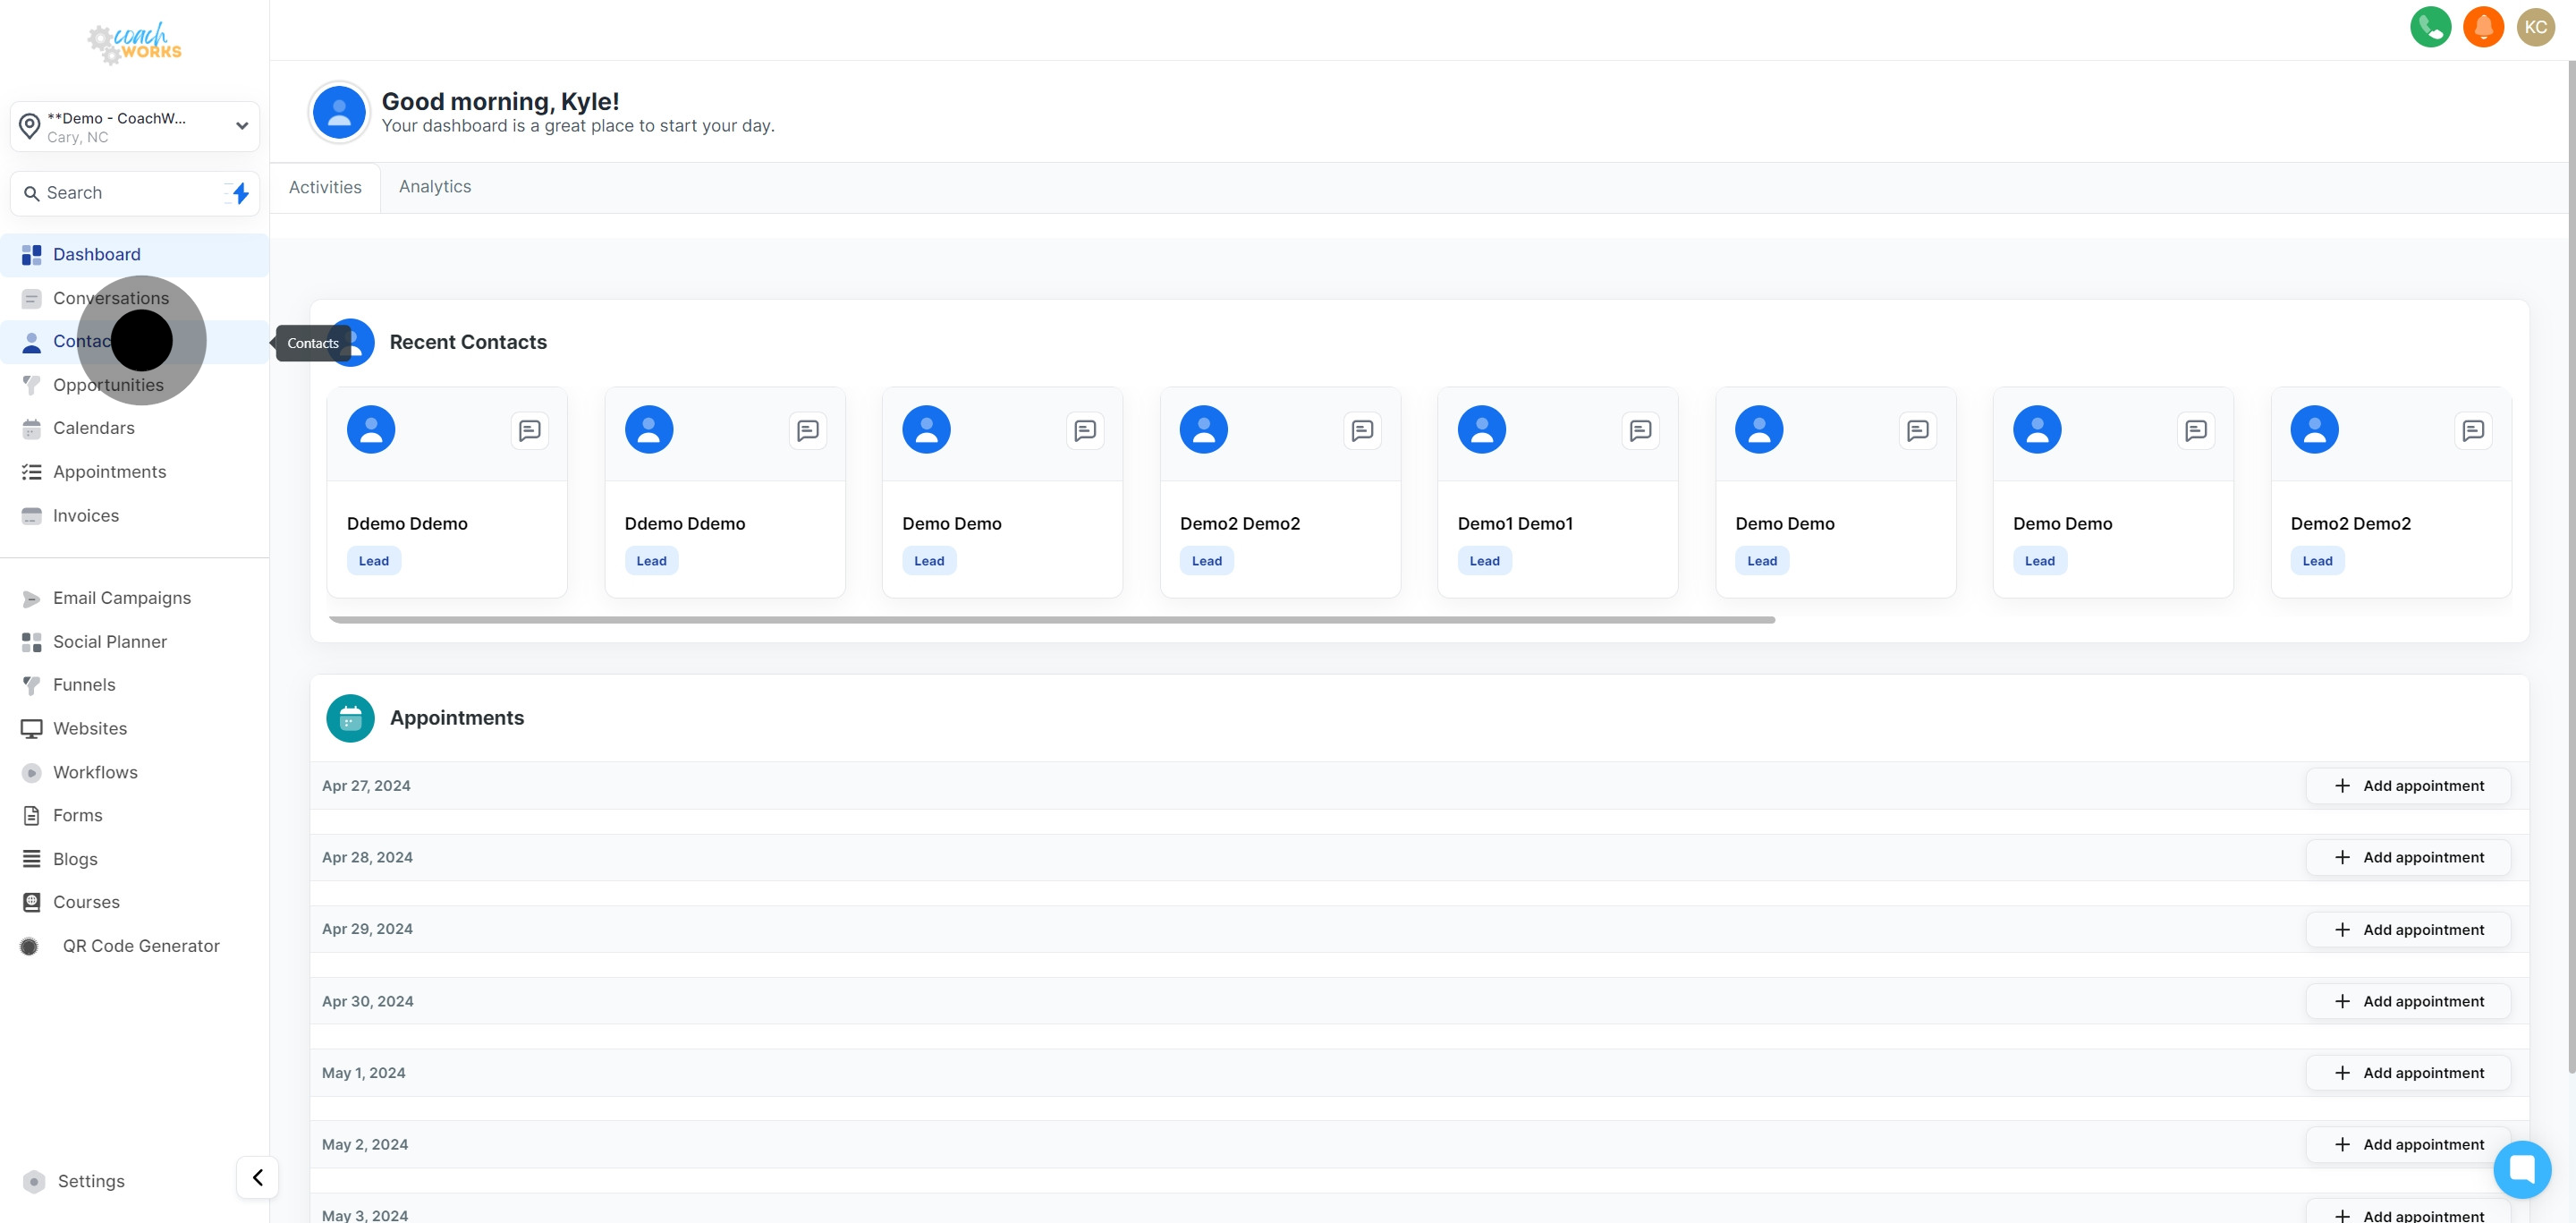
Task: Click the KC user avatar
Action: [x=2535, y=27]
